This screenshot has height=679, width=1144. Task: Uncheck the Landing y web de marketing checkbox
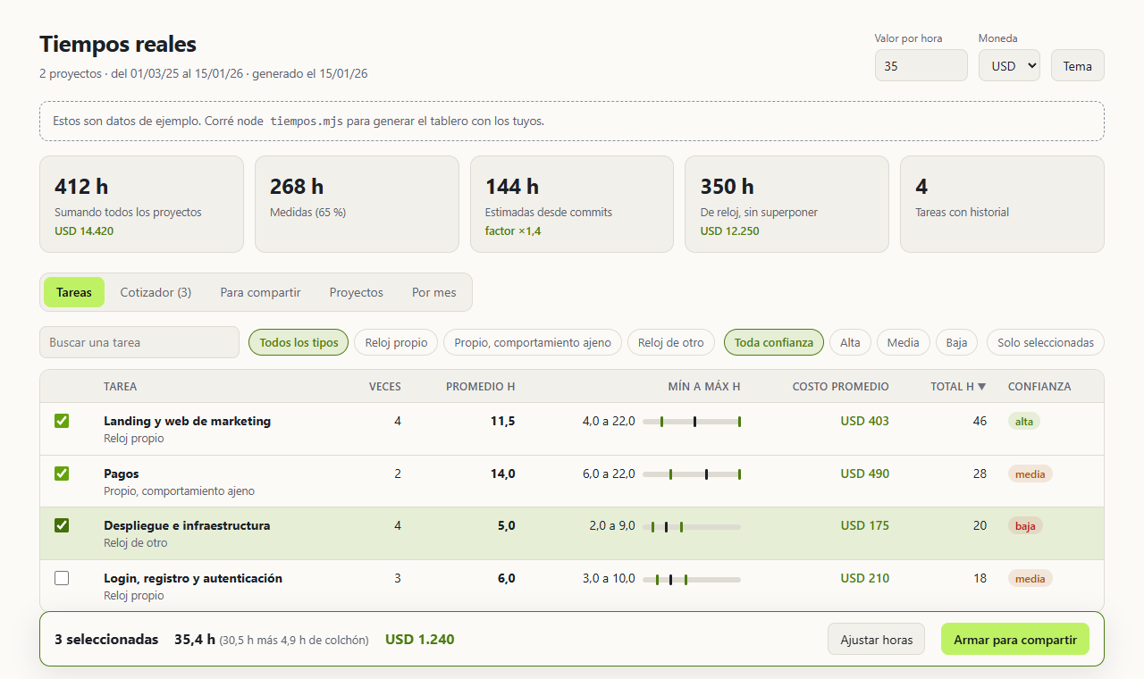(62, 421)
